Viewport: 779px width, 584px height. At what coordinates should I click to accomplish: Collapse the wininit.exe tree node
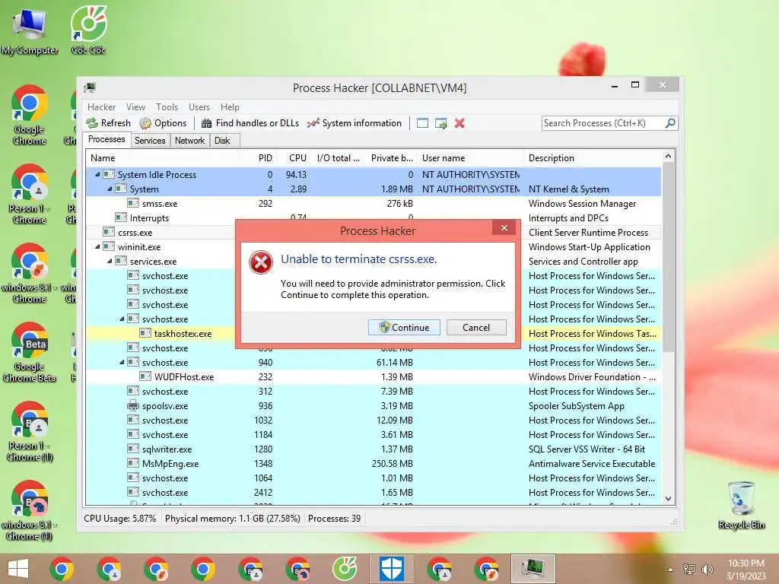point(97,246)
